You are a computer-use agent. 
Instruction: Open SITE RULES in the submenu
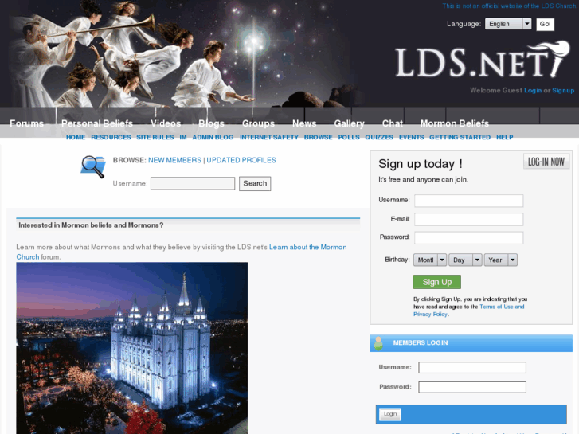[x=155, y=138]
